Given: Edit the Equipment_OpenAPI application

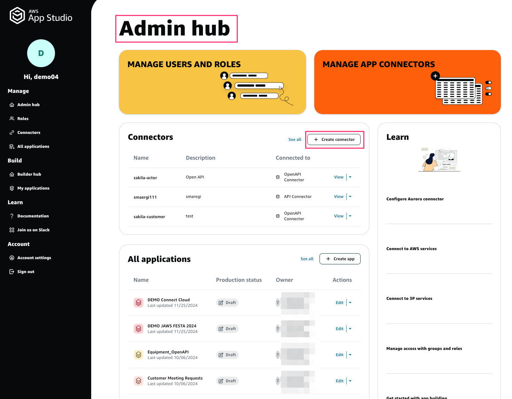Looking at the screenshot, I should coord(340,355).
